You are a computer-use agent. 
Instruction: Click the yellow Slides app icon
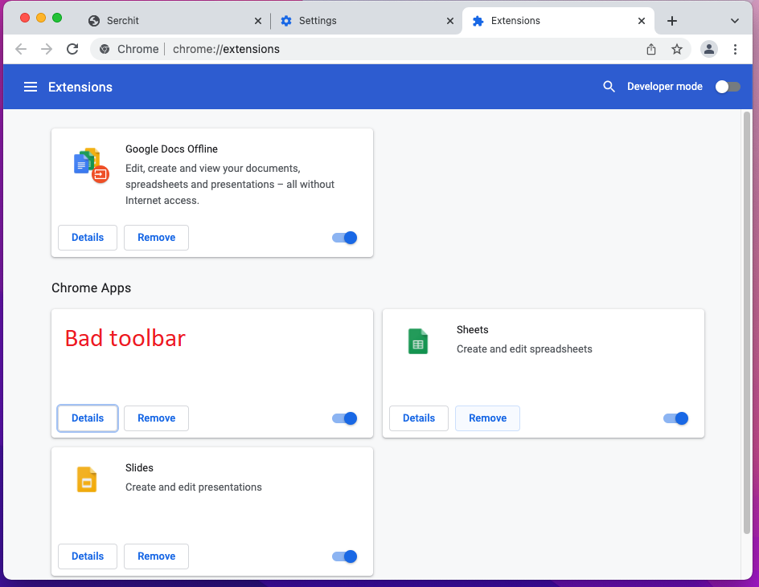click(87, 479)
